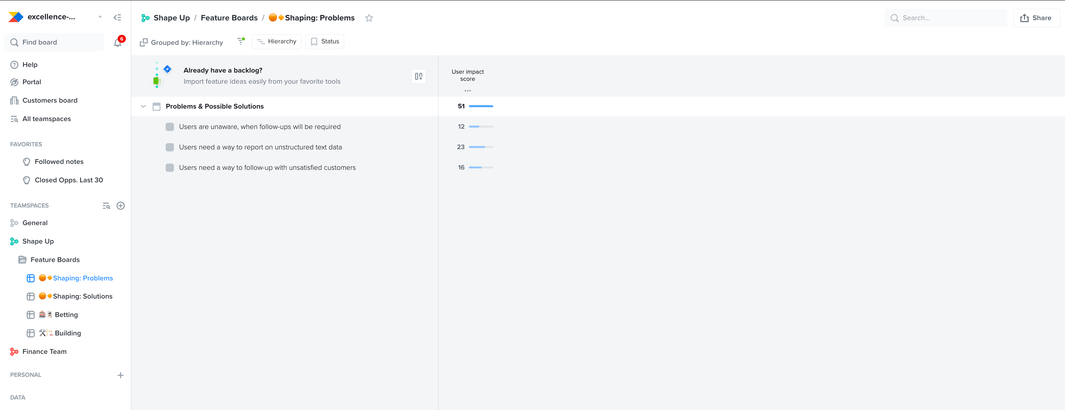Open the filter icon near Grouped by

[241, 41]
